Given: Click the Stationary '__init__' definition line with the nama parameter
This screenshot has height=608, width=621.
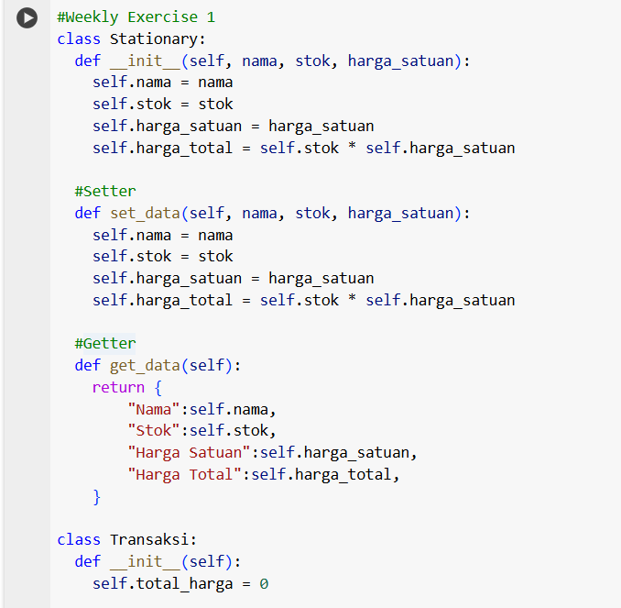Looking at the screenshot, I should click(272, 61).
